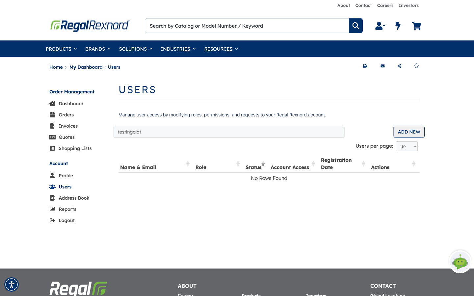Open the Users per page dropdown
Viewport: 474px width, 296px height.
[407, 146]
